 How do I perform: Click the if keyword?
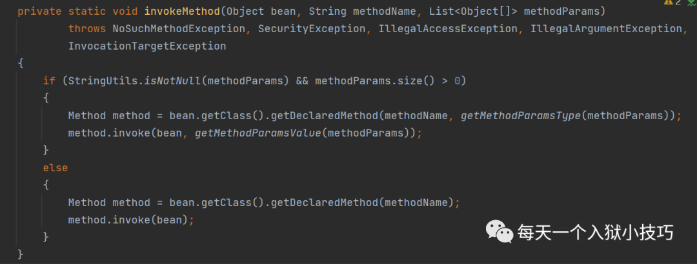(49, 80)
